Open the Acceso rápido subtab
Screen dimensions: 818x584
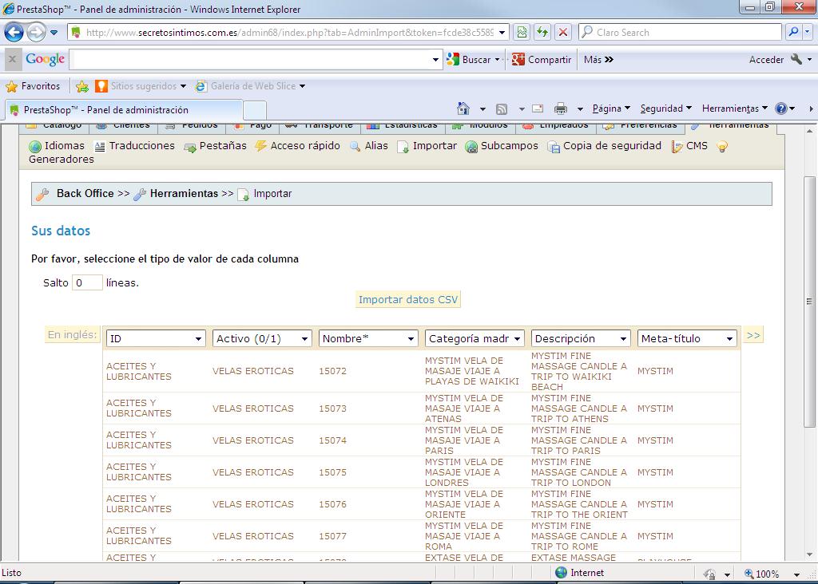tap(297, 146)
